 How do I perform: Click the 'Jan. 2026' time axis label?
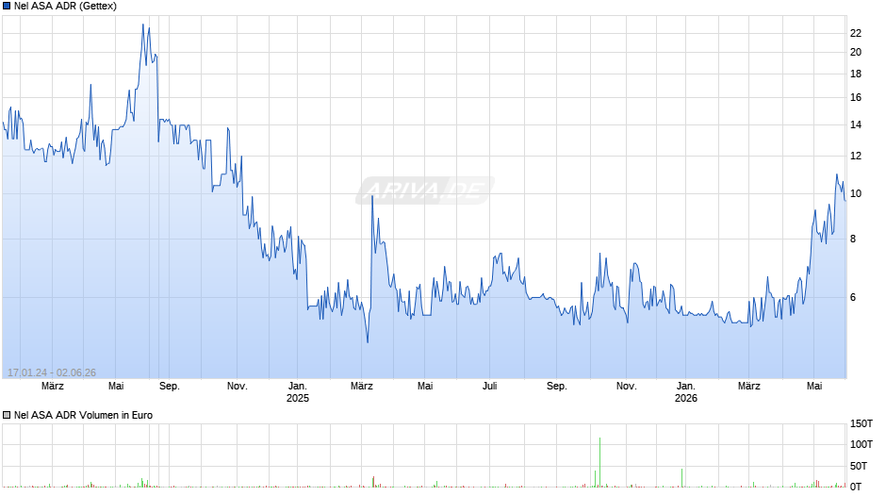tap(686, 392)
